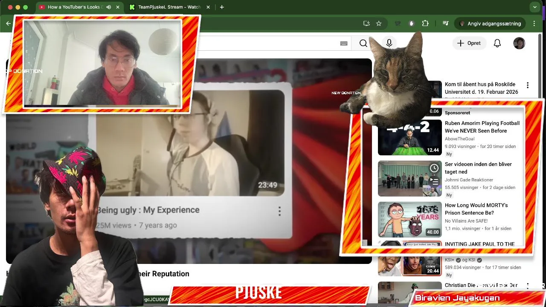The width and height of the screenshot is (546, 307).
Task: Click the YouTube search magnifier button
Action: coord(363,43)
